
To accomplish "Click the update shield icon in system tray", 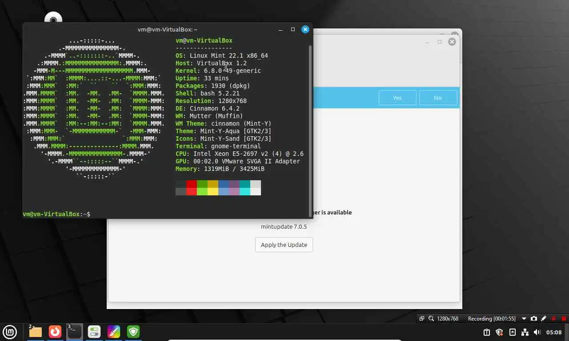I will [x=499, y=332].
